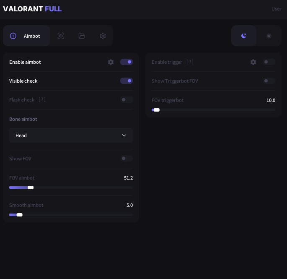Open the visuals tab eye icon
The height and width of the screenshot is (279, 287).
61,36
